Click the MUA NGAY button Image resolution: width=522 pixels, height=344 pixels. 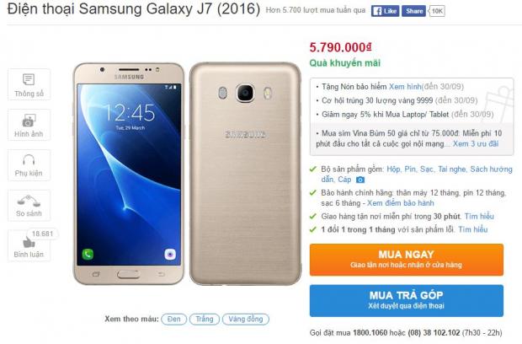[406, 260]
